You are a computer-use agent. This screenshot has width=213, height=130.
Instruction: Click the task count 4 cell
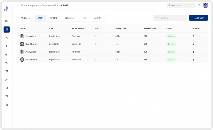tap(95, 44)
